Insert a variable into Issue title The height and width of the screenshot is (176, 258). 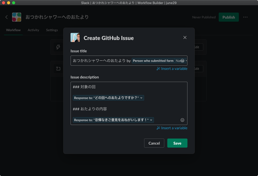click(172, 69)
